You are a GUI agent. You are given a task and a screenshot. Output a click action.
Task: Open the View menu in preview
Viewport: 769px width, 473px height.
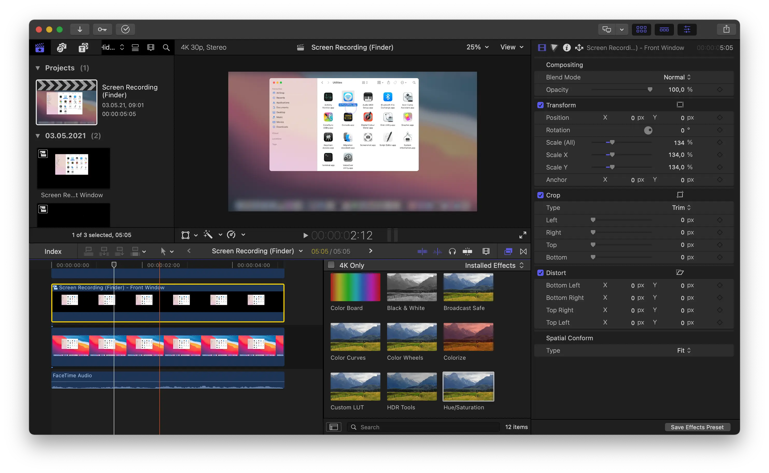pos(511,47)
